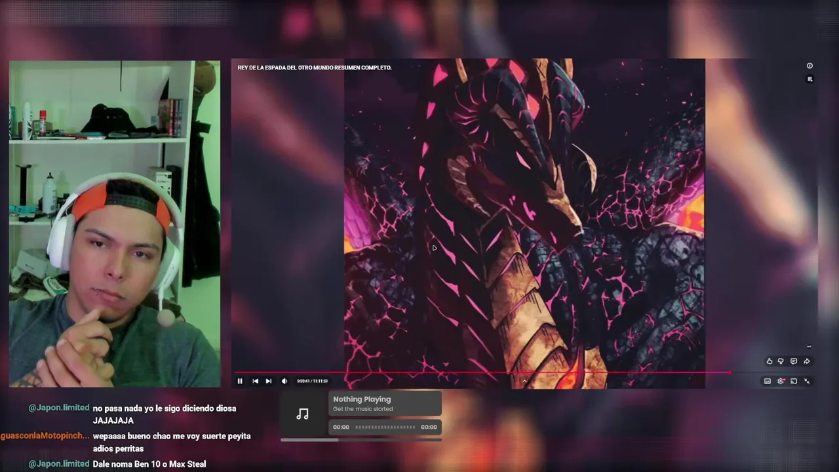Open the video comments panel
Viewport: 839px width, 472px height.
coord(794,361)
